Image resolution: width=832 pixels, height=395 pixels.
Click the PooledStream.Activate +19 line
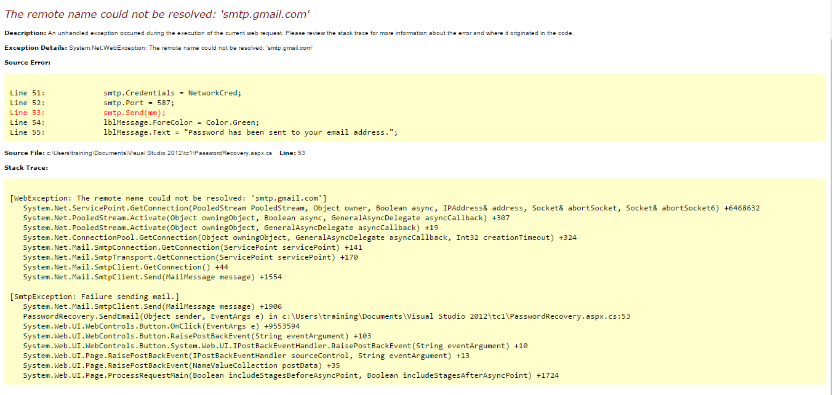click(231, 228)
